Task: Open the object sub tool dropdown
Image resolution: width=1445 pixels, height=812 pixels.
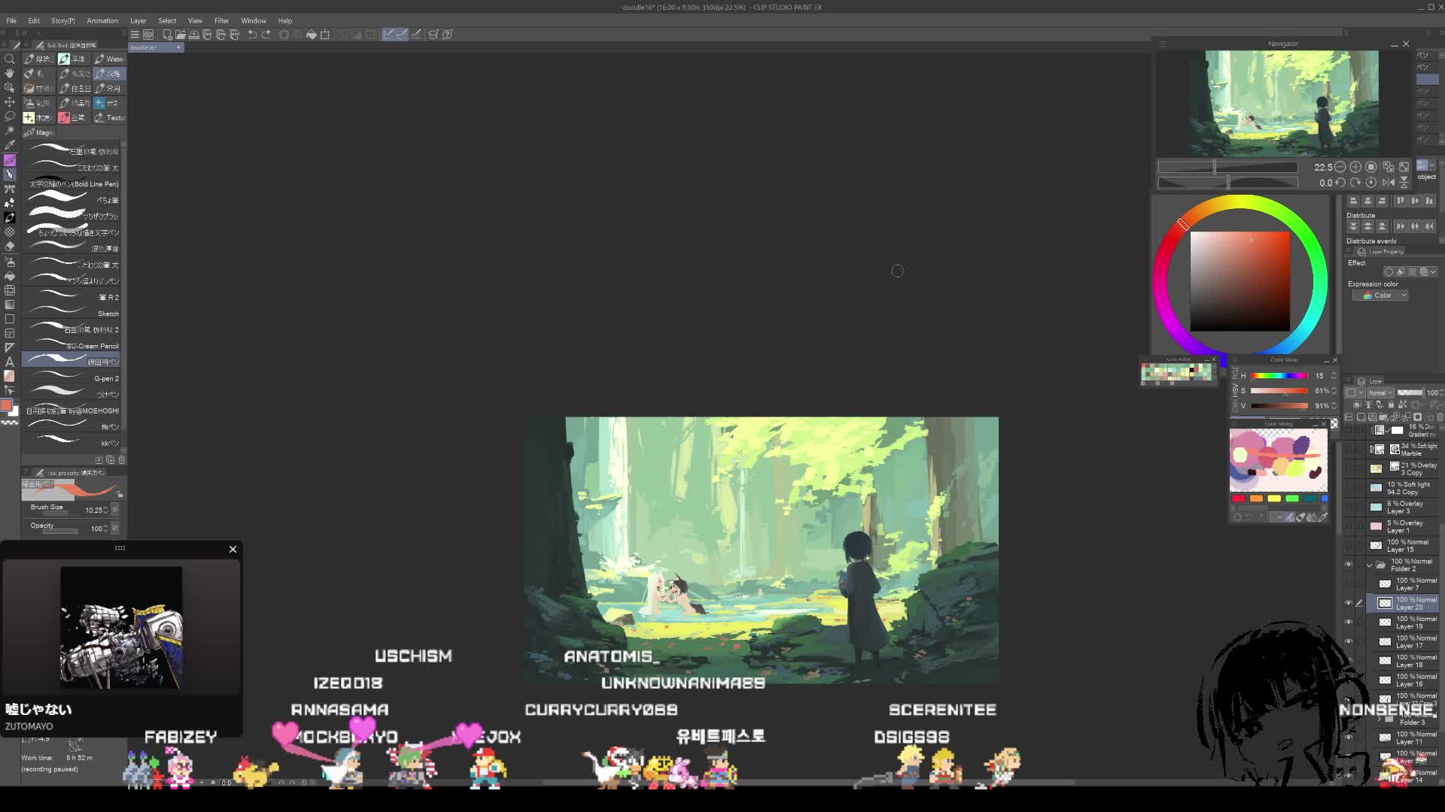Action: click(x=1432, y=165)
